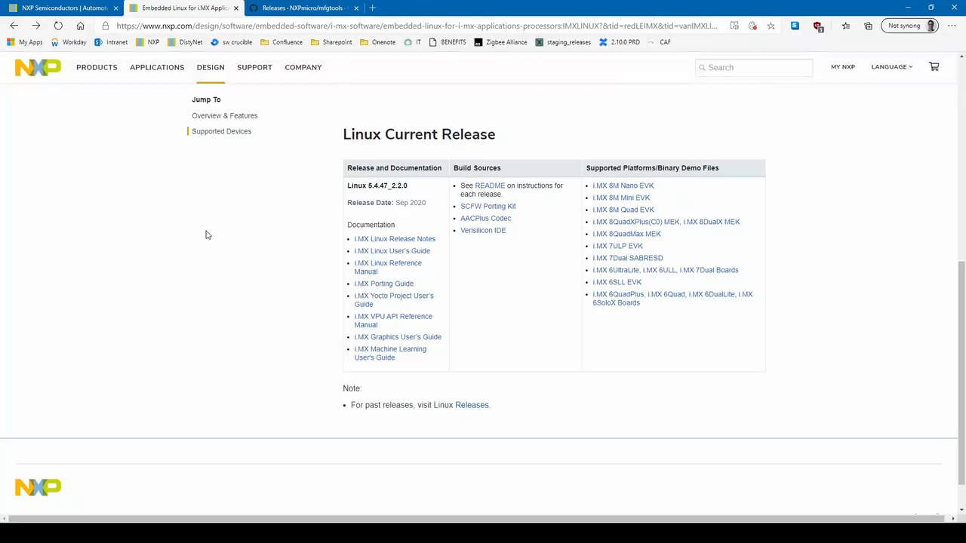Open AACPlus Codec link
Viewport: 966px width, 543px height.
(x=485, y=218)
